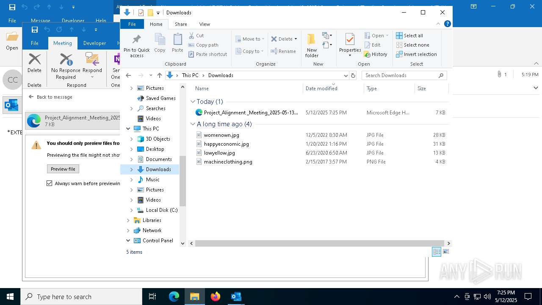
Task: Click the navigation pane vertical scrollbar
Action: [x=183, y=181]
